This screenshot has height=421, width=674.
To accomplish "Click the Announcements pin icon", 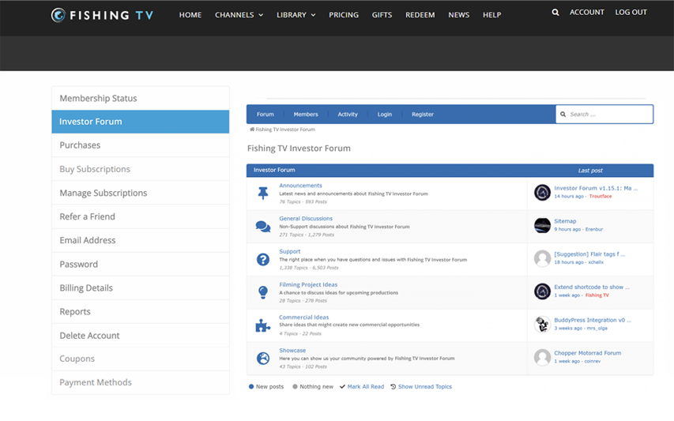I will click(262, 194).
